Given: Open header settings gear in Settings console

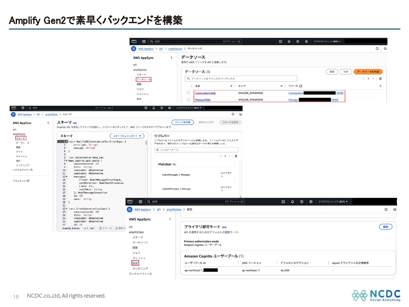Looking at the screenshot, I should (x=311, y=202).
